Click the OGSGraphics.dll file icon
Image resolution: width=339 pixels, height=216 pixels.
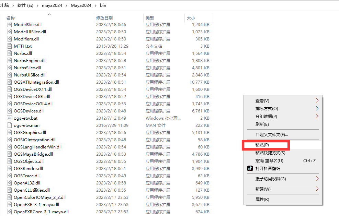[x=10, y=132]
